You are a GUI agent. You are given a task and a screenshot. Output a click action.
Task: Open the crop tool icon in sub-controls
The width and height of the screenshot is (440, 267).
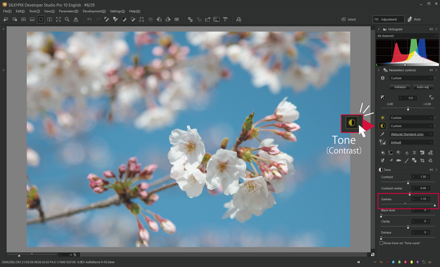(x=422, y=160)
